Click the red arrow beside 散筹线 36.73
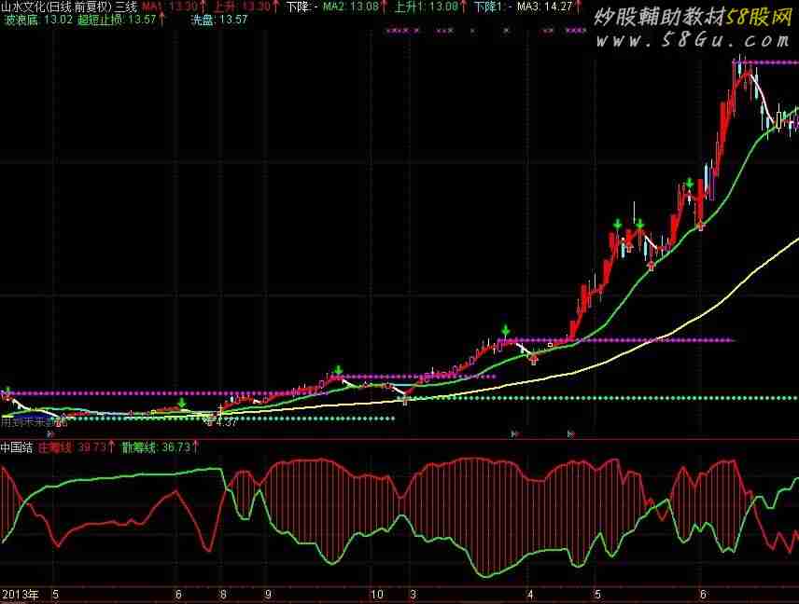The height and width of the screenshot is (604, 799). (x=197, y=446)
